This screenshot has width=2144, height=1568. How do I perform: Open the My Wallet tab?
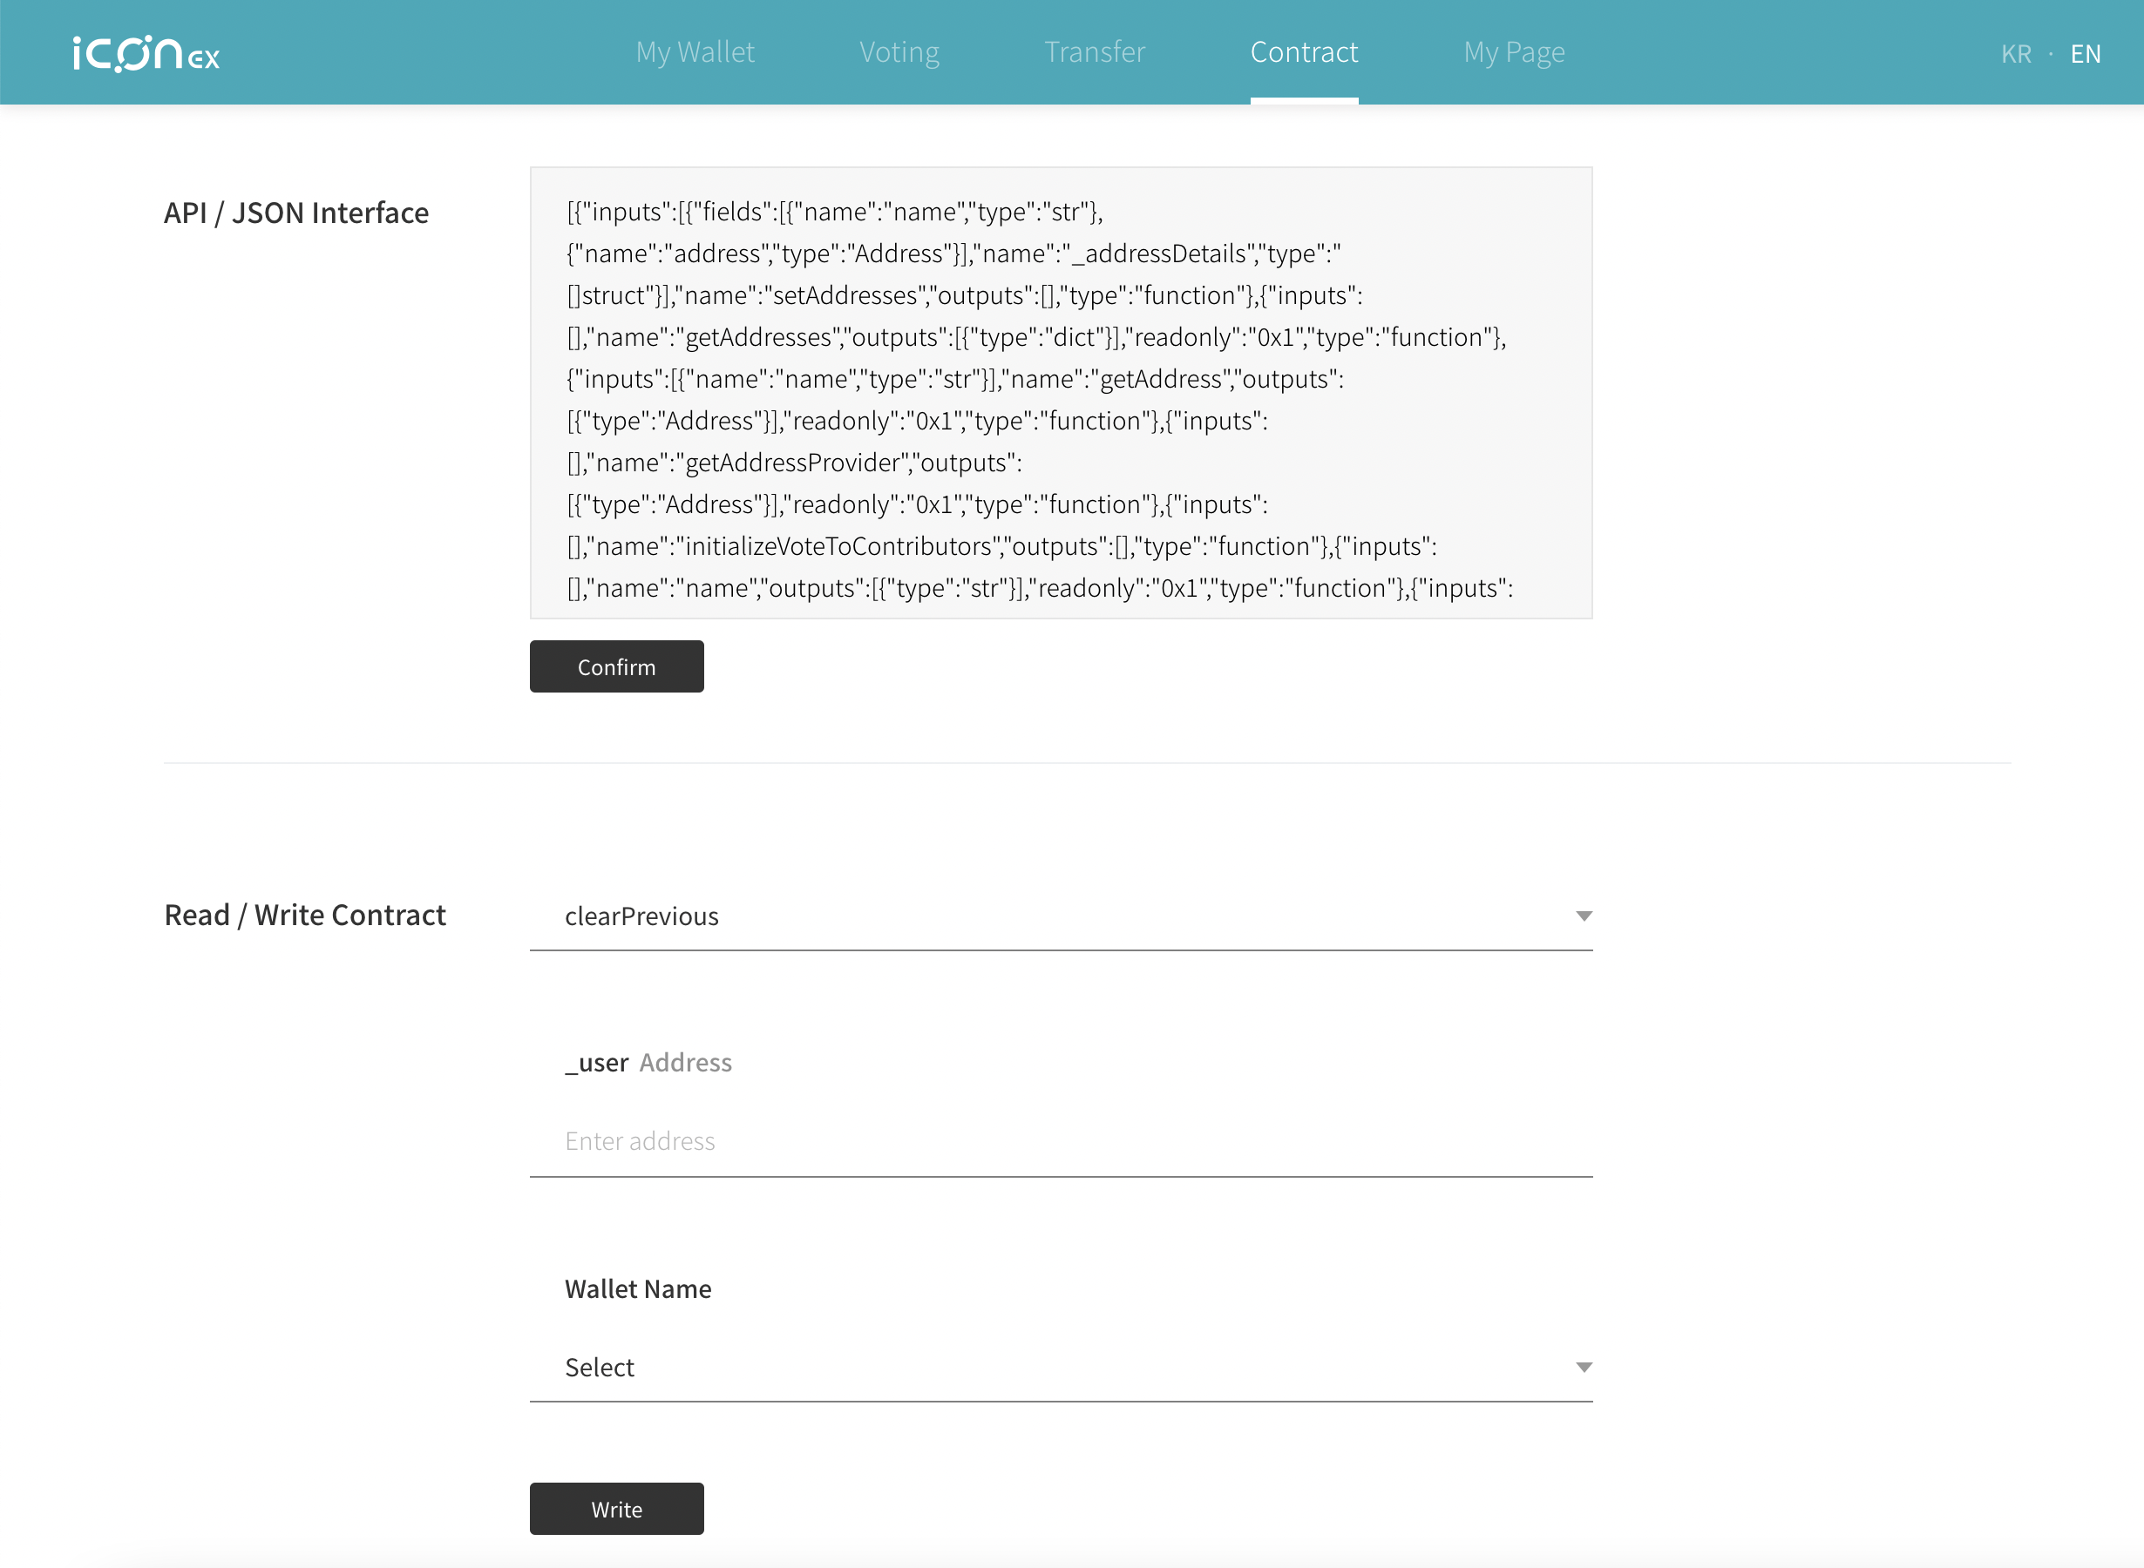click(695, 52)
